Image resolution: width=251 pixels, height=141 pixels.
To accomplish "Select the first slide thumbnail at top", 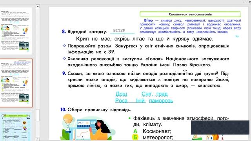I will (x=16, y=31).
